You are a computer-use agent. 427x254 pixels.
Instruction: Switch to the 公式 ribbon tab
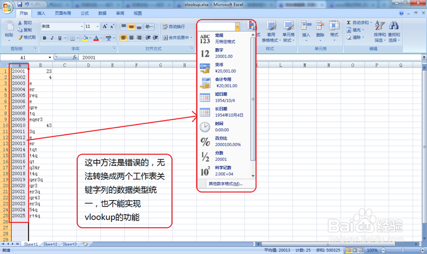(x=83, y=13)
